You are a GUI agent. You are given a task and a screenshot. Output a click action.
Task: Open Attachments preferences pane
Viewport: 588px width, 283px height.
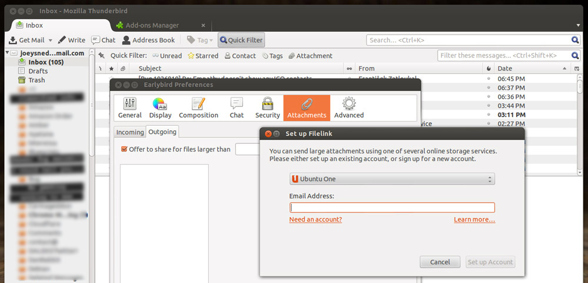(x=307, y=108)
